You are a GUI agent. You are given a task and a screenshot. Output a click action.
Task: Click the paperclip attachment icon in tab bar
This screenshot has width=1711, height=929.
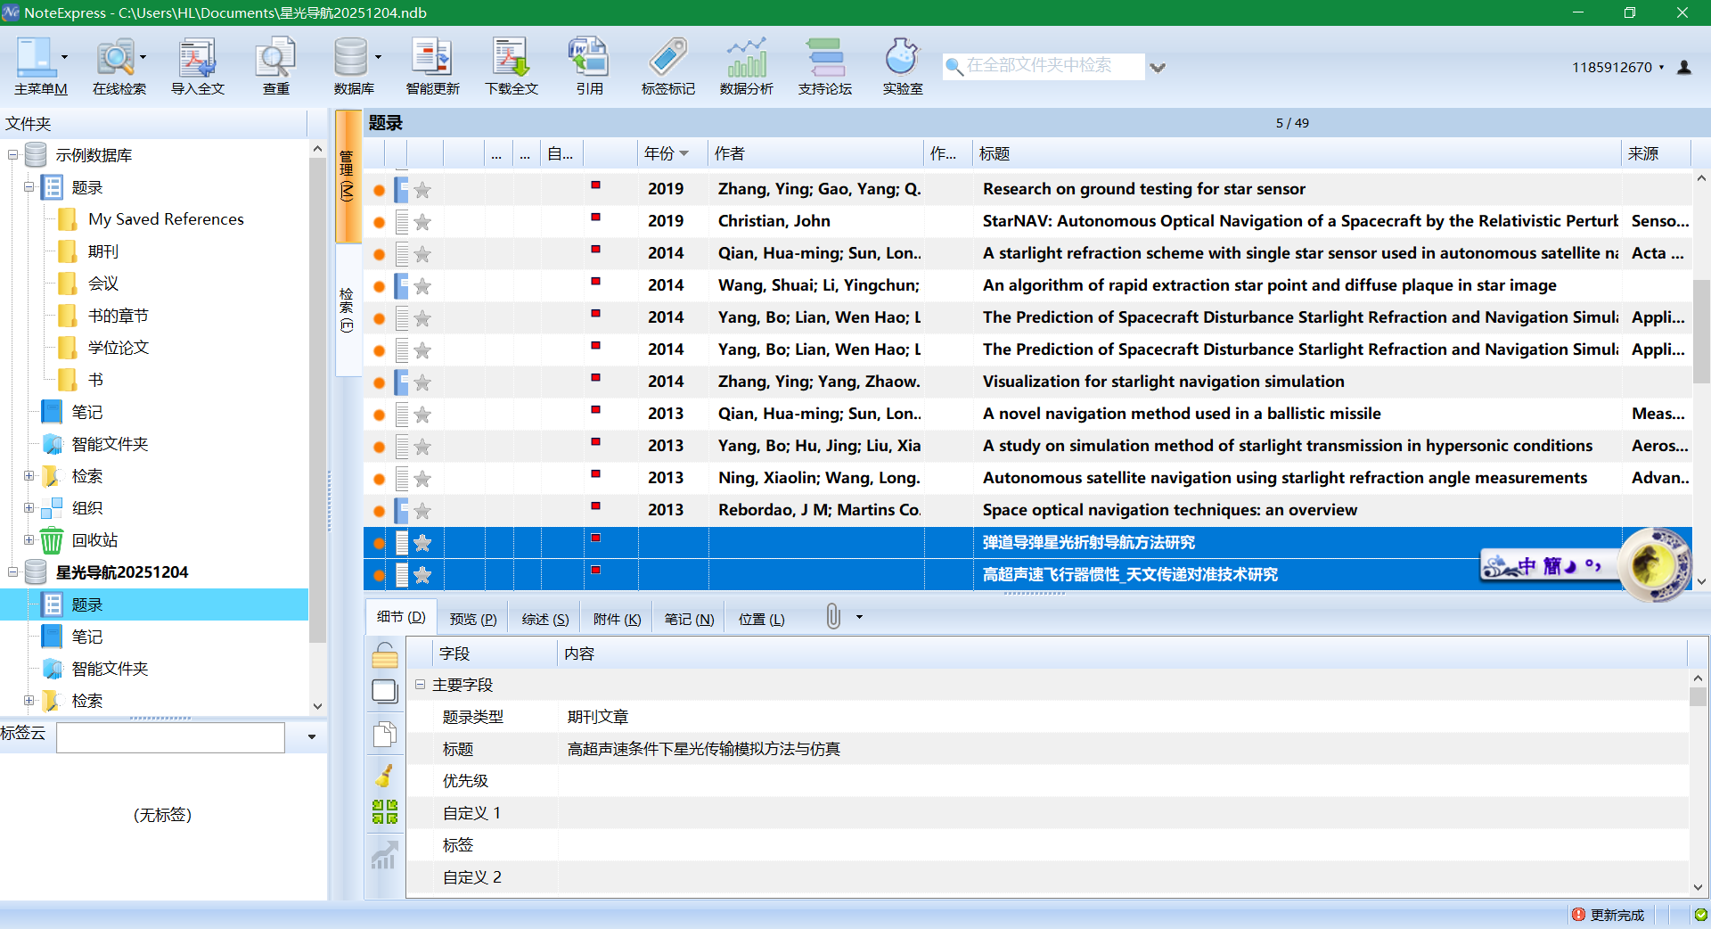833,616
